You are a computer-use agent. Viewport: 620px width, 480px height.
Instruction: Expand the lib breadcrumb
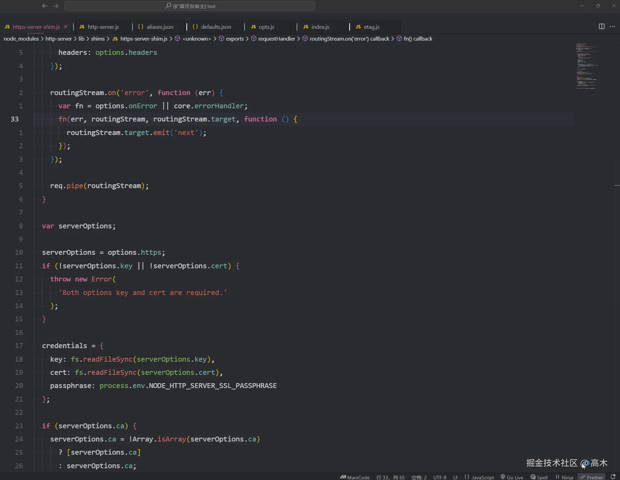81,39
